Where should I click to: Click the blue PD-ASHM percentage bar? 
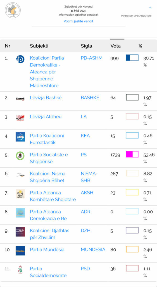tap(132, 58)
